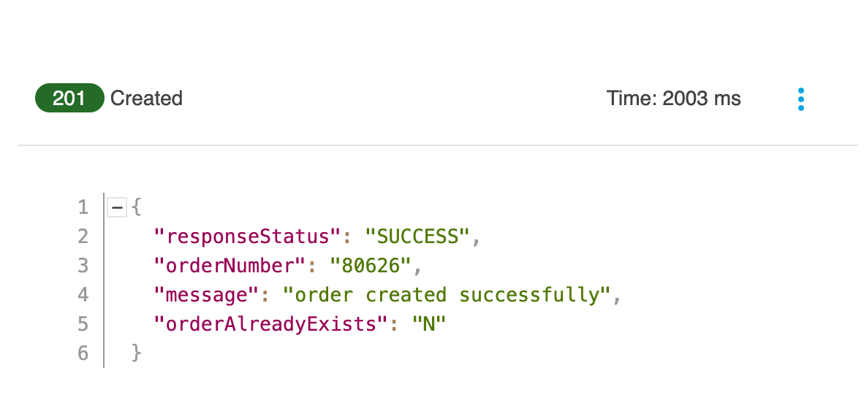The width and height of the screenshot is (864, 403).
Task: Click line number 3 in the gutter
Action: pos(83,266)
